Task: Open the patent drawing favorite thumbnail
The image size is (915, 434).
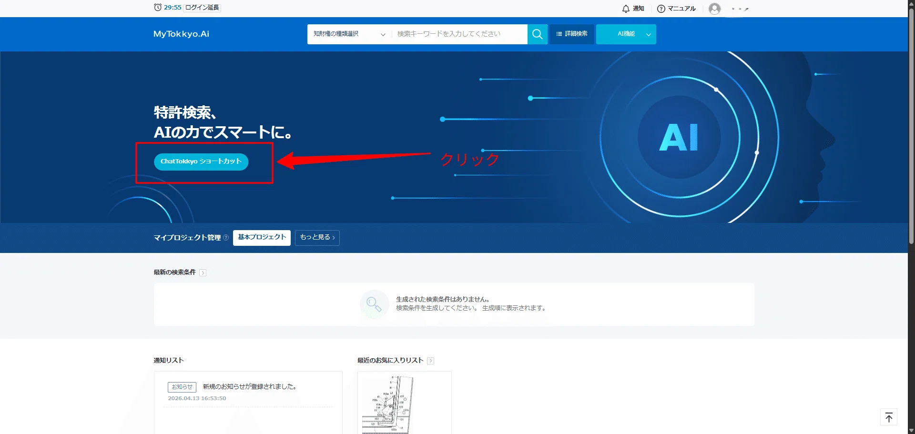Action: 405,403
